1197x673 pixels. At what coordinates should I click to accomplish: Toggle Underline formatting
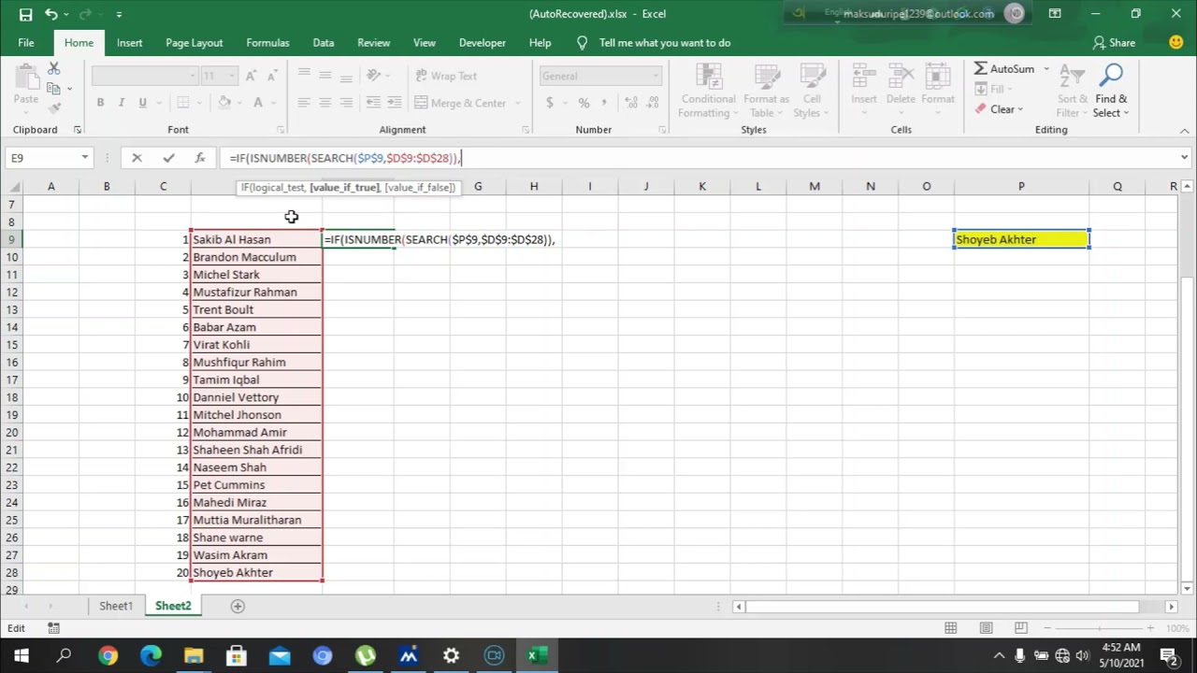(143, 103)
